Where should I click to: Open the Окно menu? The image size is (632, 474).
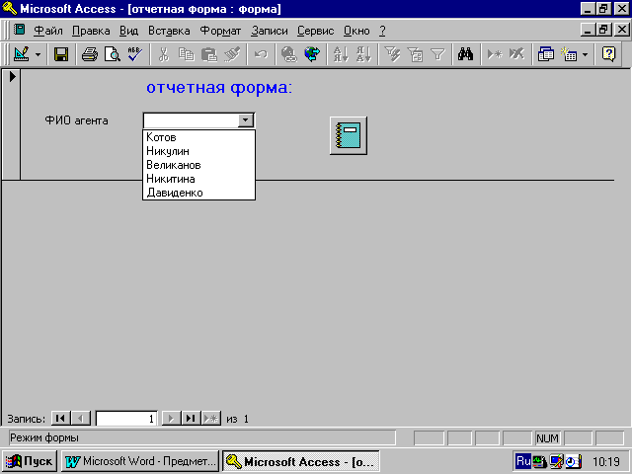tap(356, 31)
